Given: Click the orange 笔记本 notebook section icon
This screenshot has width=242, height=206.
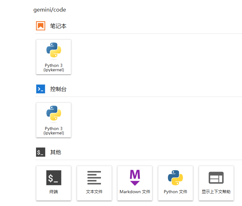Looking at the screenshot, I should 40,26.
